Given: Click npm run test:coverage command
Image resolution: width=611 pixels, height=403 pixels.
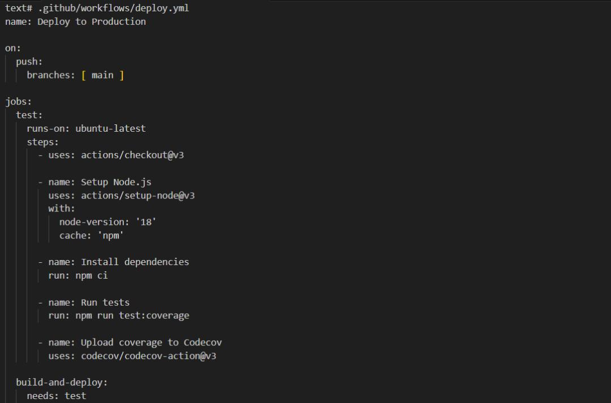Looking at the screenshot, I should 132,315.
